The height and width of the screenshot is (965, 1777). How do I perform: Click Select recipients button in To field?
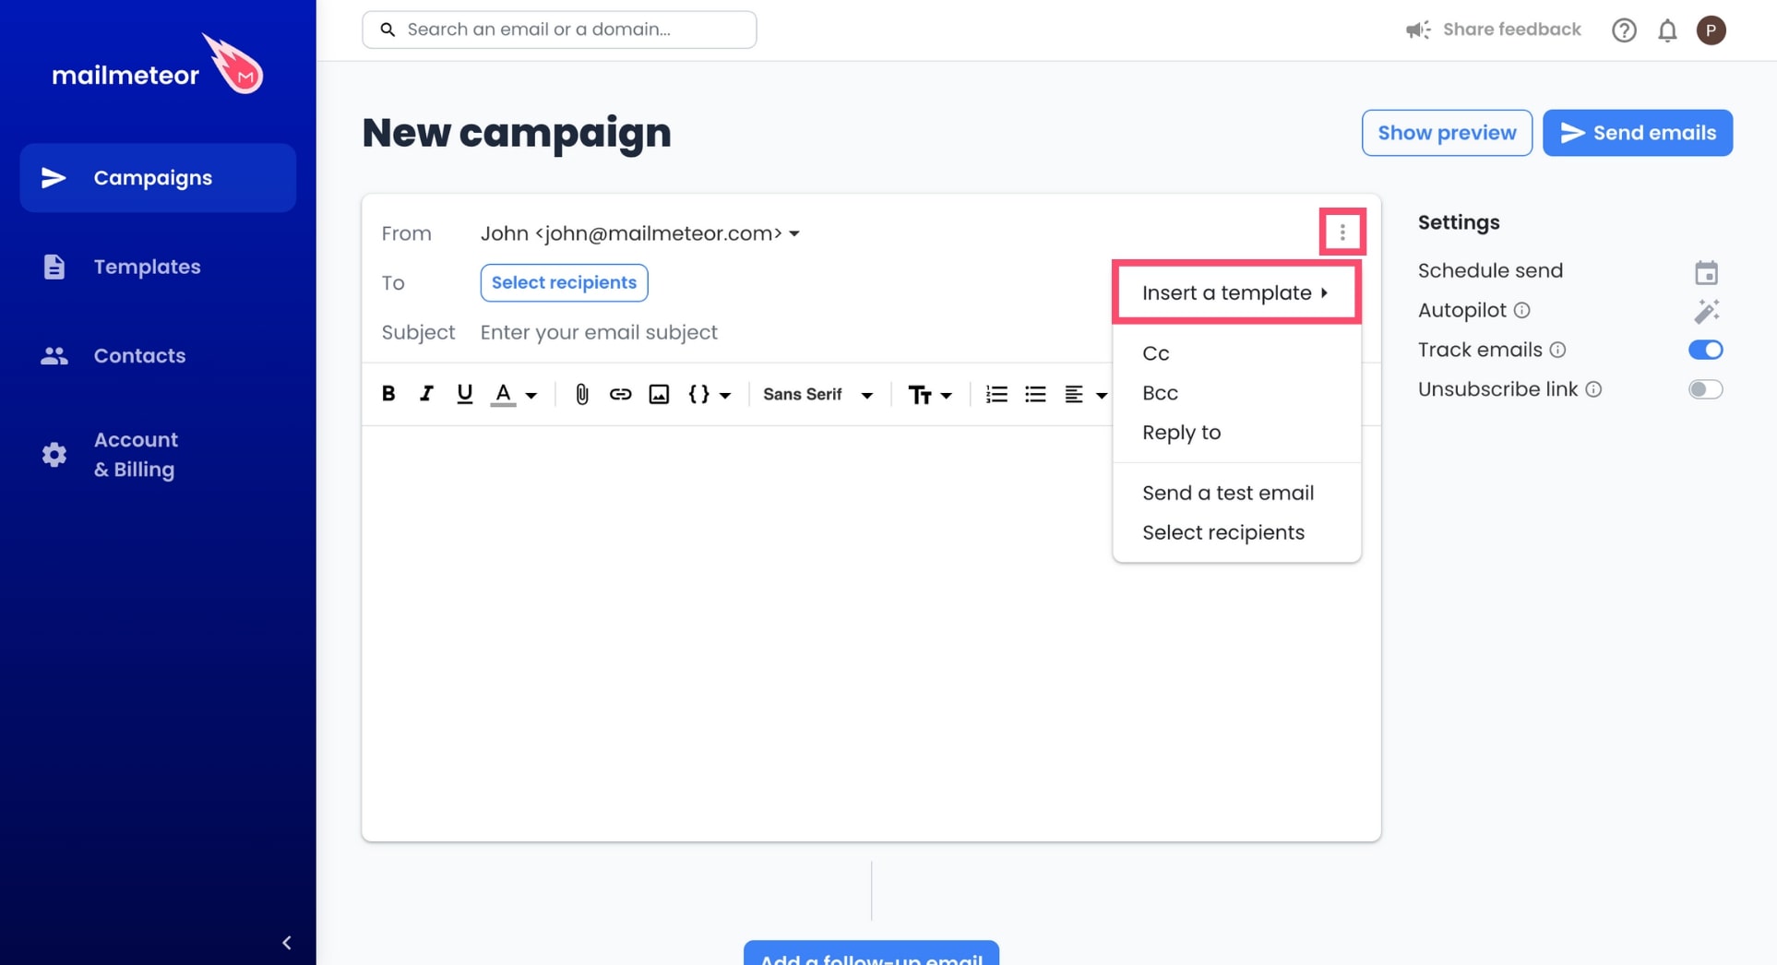564,282
